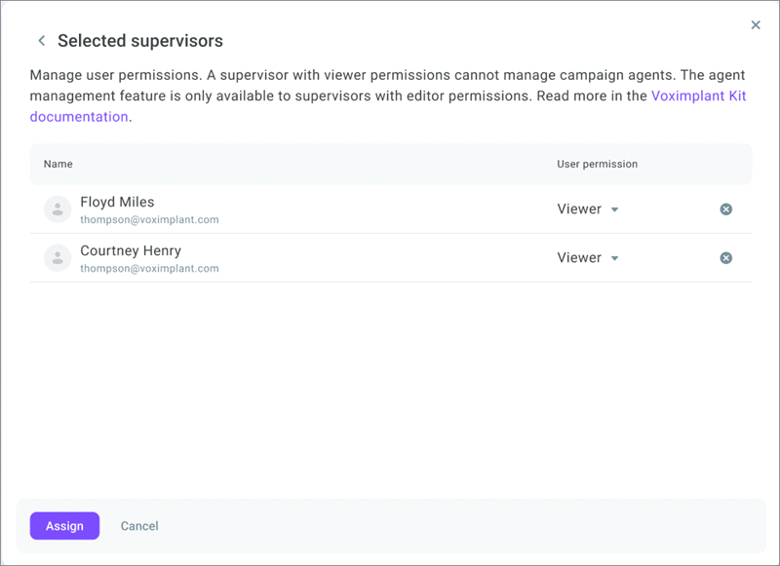Click the email under Floyd Miles
The width and height of the screenshot is (780, 566).
click(x=149, y=219)
